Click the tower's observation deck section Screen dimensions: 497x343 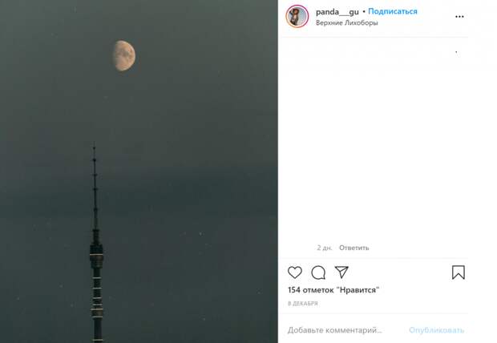96,253
